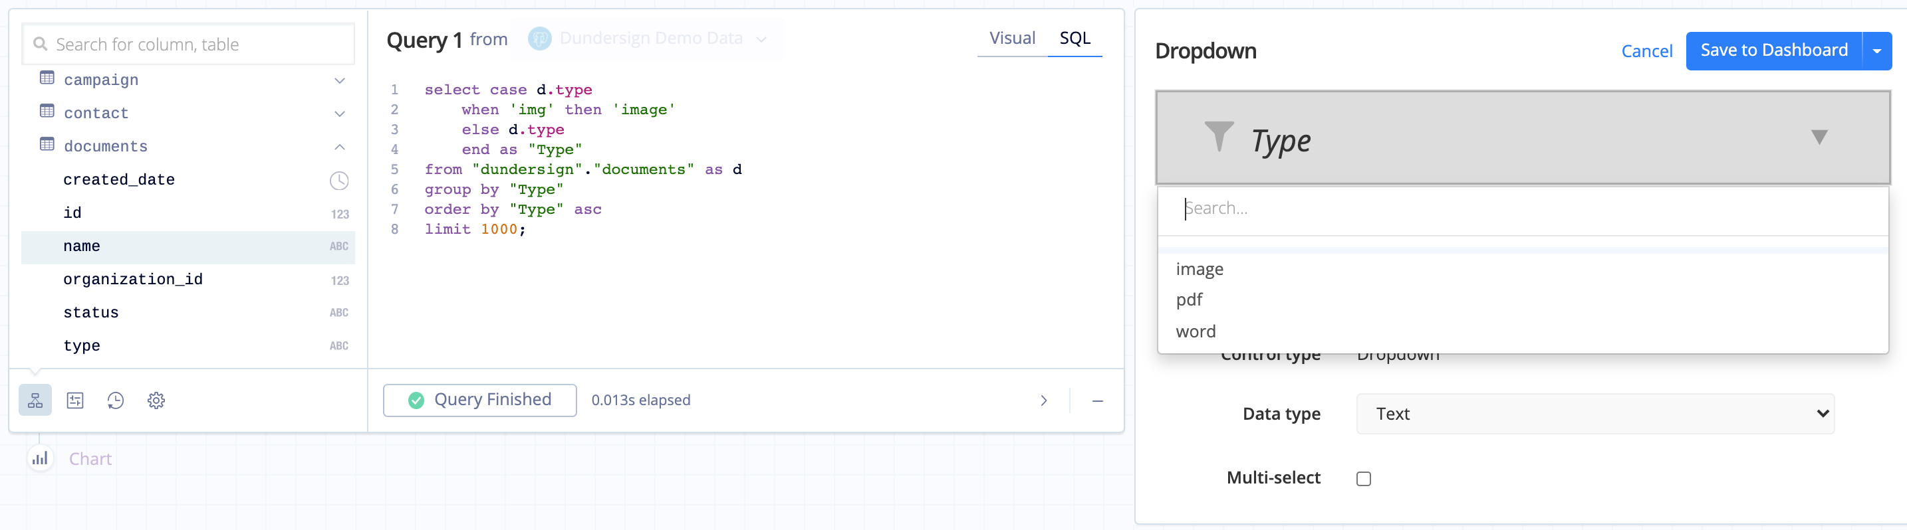
Task: Click the Dundersign data source icon
Action: (x=540, y=39)
